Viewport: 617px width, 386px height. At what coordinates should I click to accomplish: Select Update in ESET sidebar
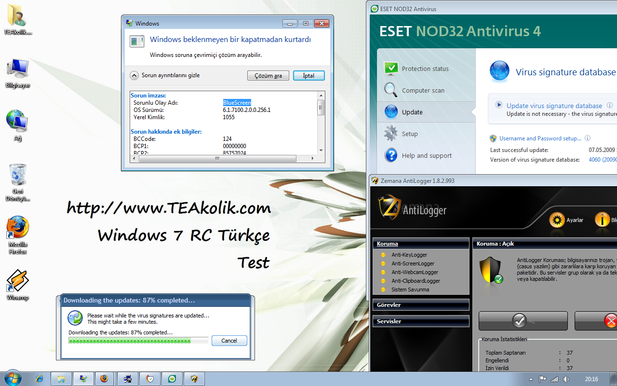tap(426, 112)
